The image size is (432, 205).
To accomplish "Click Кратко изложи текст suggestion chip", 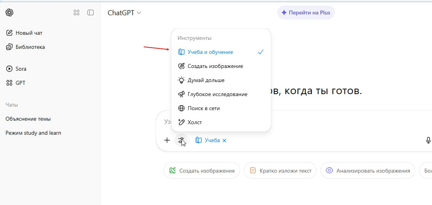I will (x=280, y=171).
